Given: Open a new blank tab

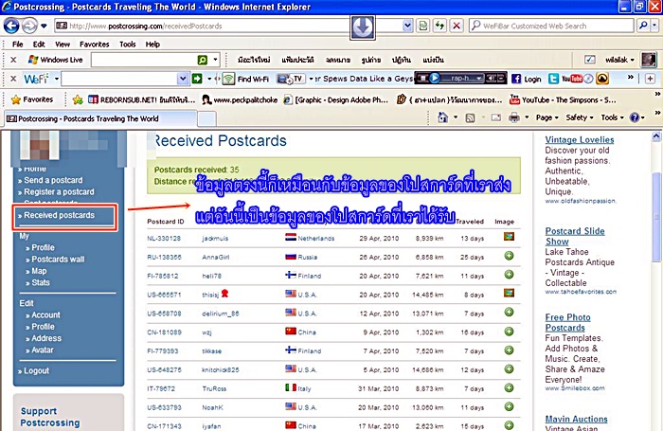Looking at the screenshot, I should pyautogui.click(x=206, y=118).
